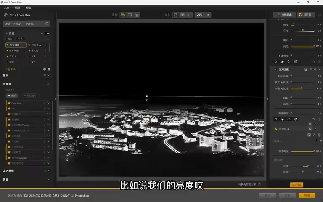This screenshot has width=323, height=202.
Task: Select the 1:1 zoom icon
Action: 190,15
